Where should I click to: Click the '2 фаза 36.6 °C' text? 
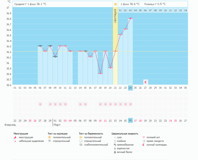[130, 4]
